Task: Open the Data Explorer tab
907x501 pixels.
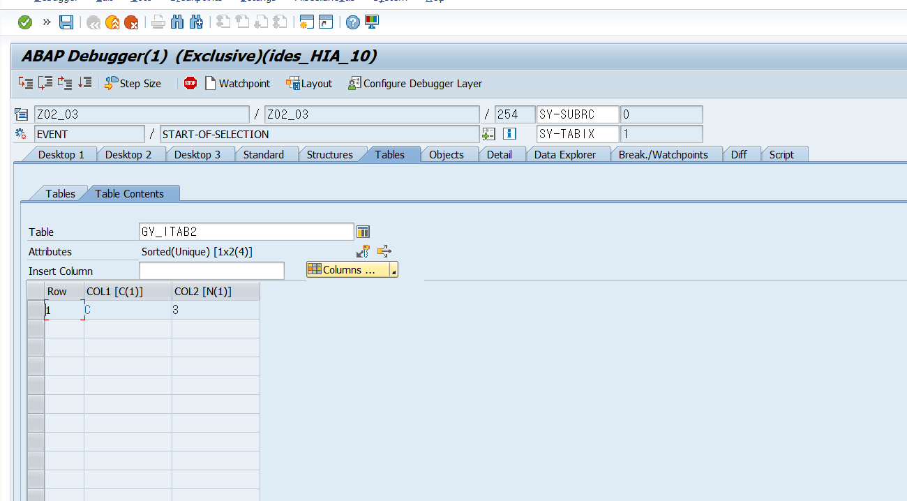Action: (x=565, y=154)
